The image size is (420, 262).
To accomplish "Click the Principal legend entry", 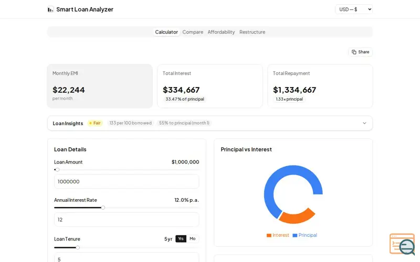I will click(305, 235).
